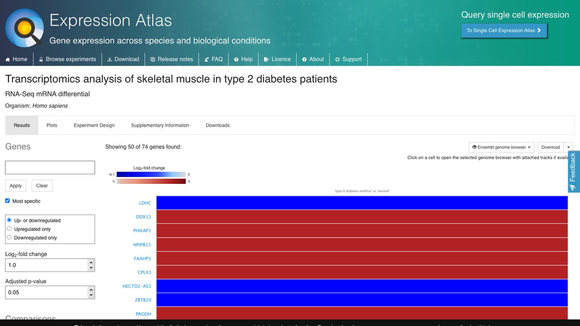The height and width of the screenshot is (326, 580).
Task: Open the HECTD2-AS1 gene link
Action: coord(137,286)
